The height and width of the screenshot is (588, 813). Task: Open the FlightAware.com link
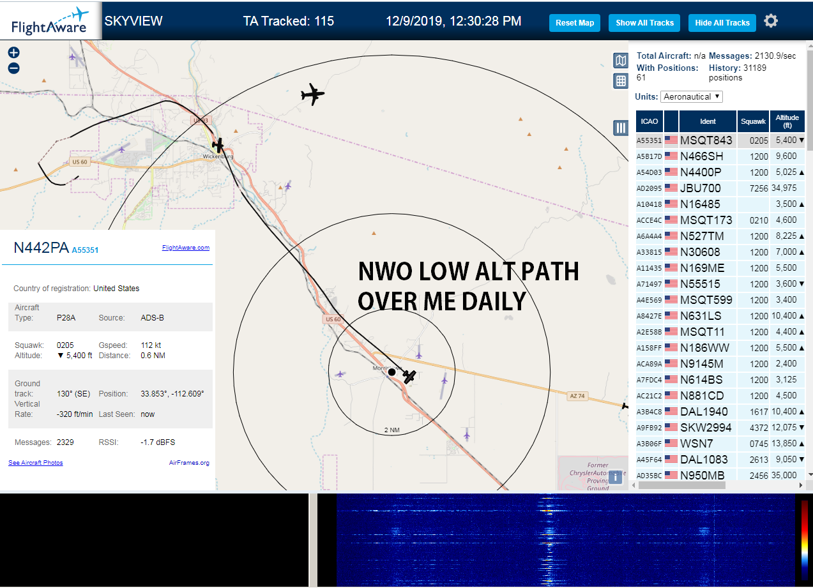(x=186, y=248)
